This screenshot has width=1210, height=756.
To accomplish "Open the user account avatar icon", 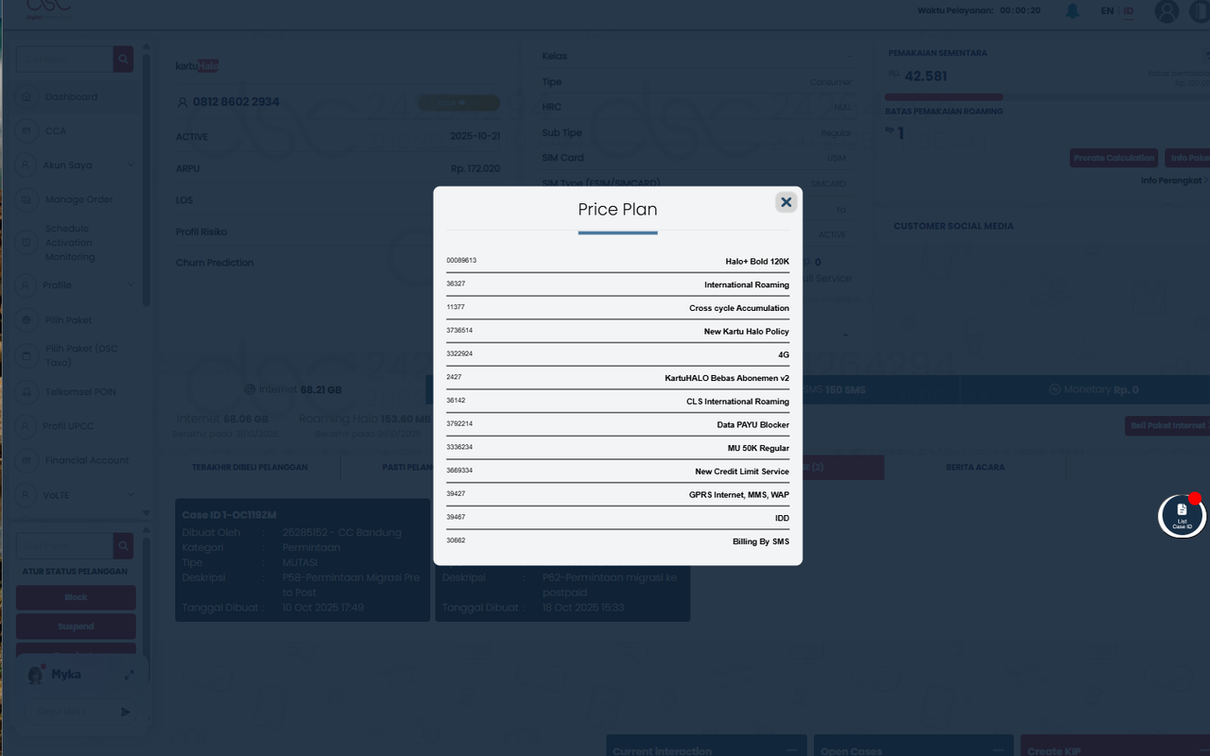I will click(x=1167, y=11).
